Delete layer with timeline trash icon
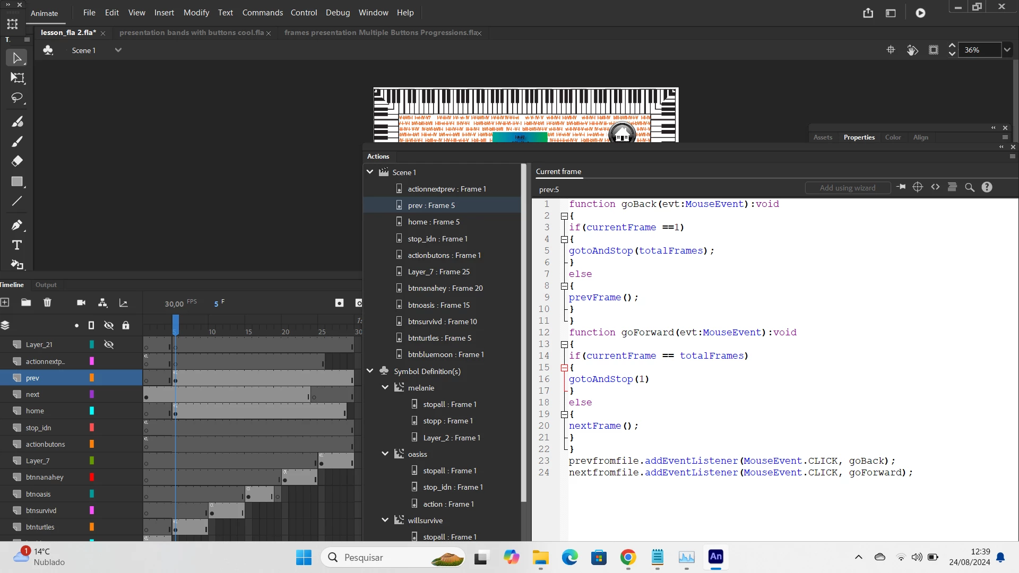This screenshot has height=573, width=1019. (x=47, y=302)
